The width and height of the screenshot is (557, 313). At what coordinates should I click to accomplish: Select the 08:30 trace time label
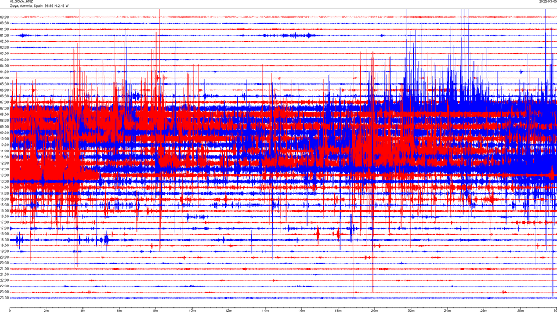(x=5, y=121)
